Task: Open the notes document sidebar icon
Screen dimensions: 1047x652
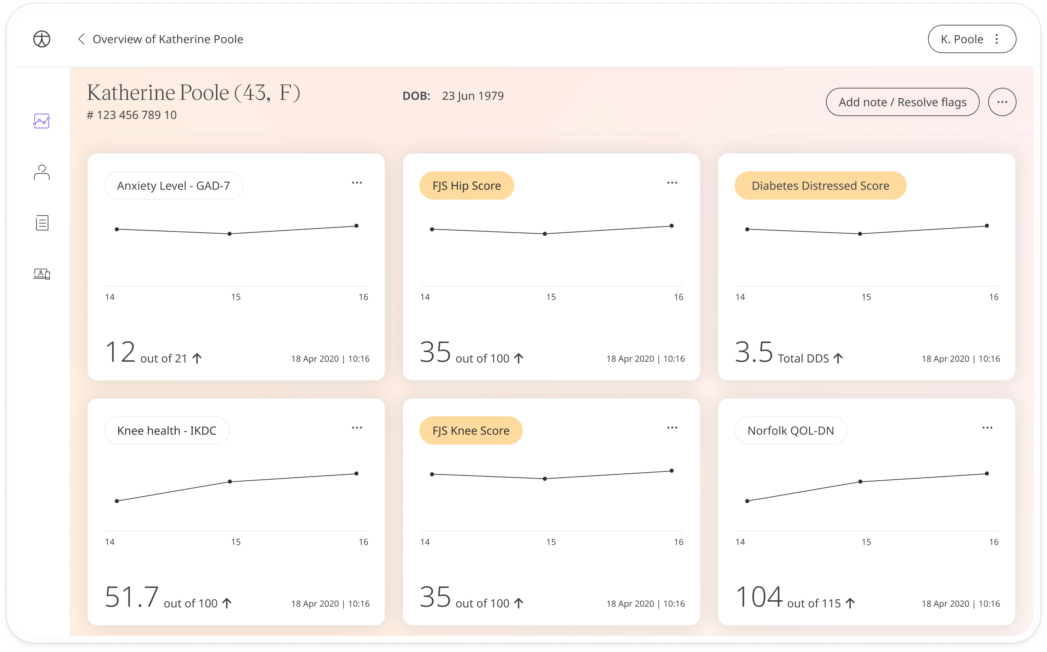Action: (42, 223)
